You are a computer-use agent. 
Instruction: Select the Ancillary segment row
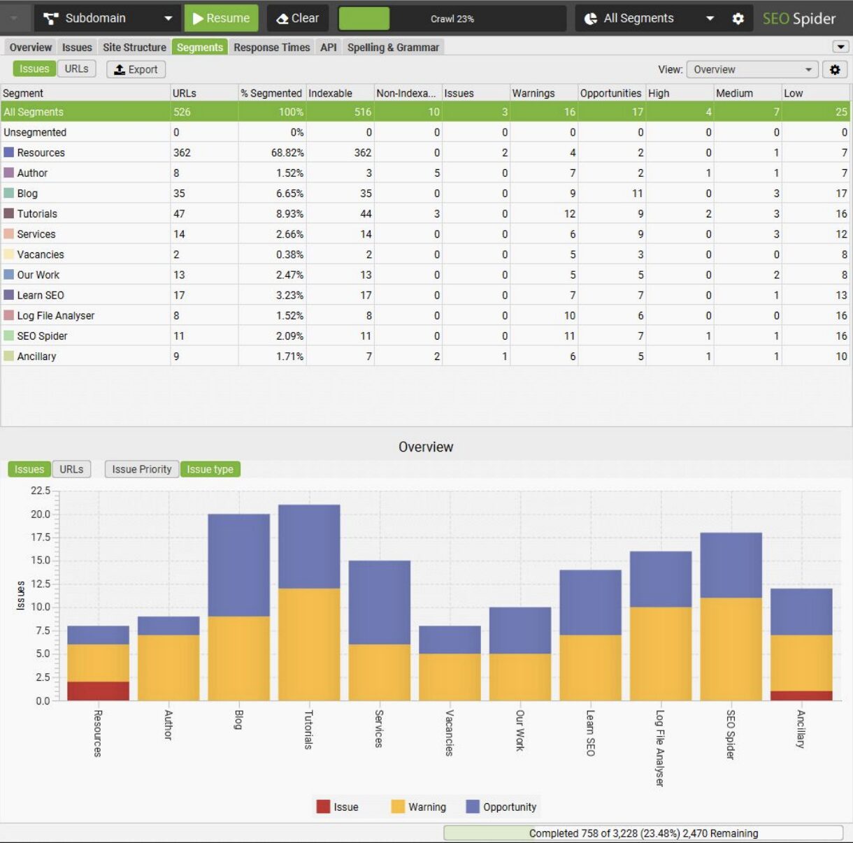(x=425, y=356)
